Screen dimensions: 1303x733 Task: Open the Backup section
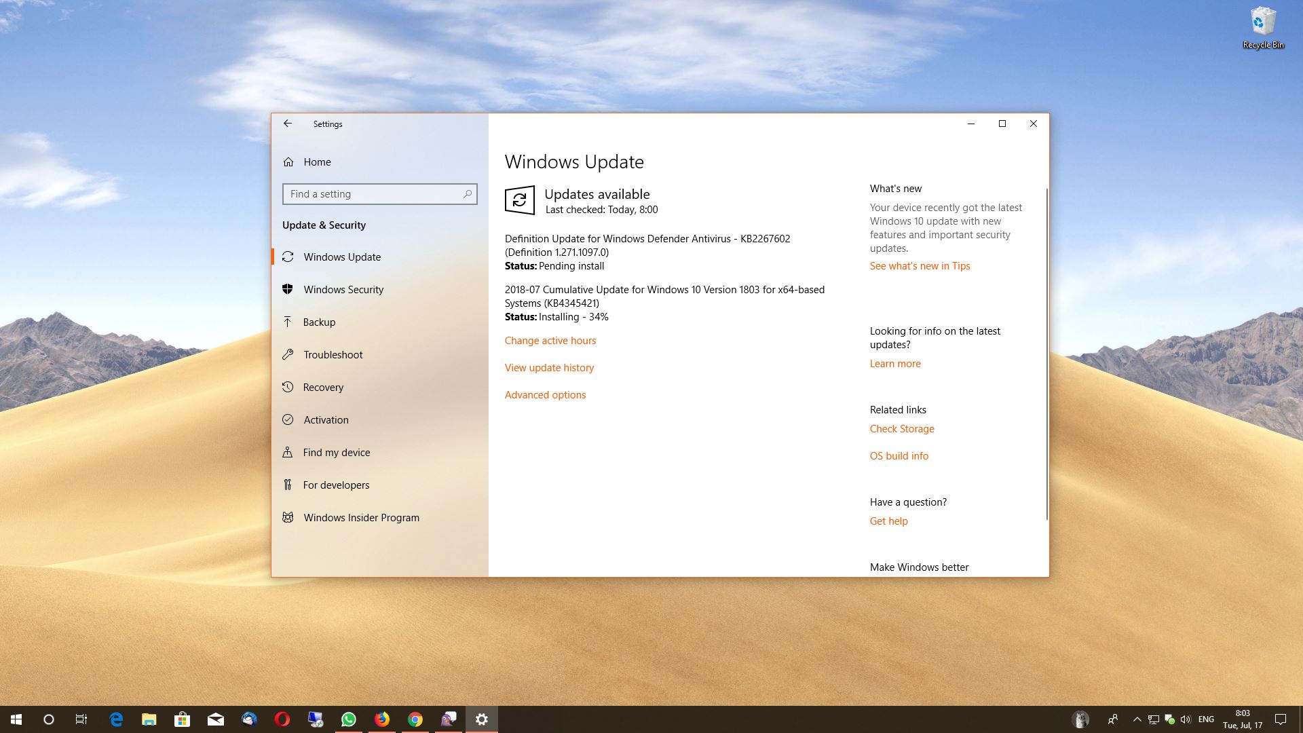pyautogui.click(x=380, y=322)
